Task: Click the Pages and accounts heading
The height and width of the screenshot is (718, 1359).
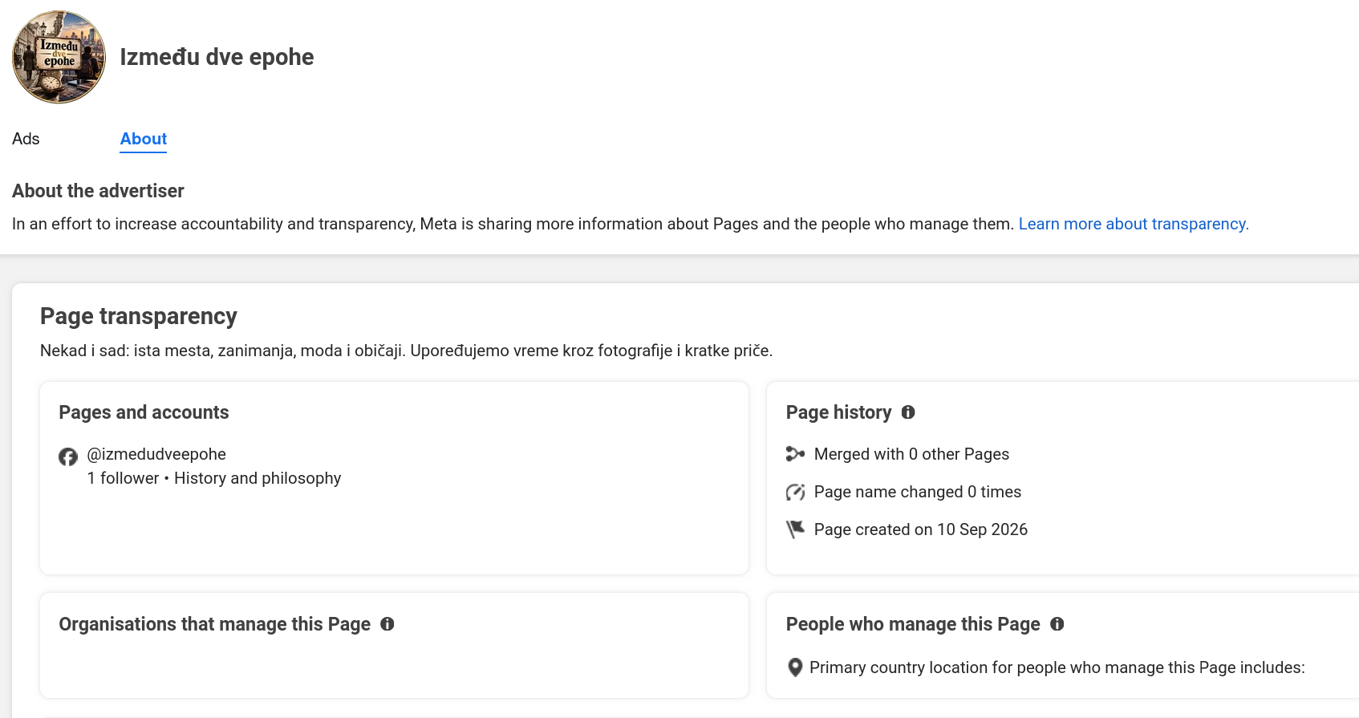Action: pos(144,412)
